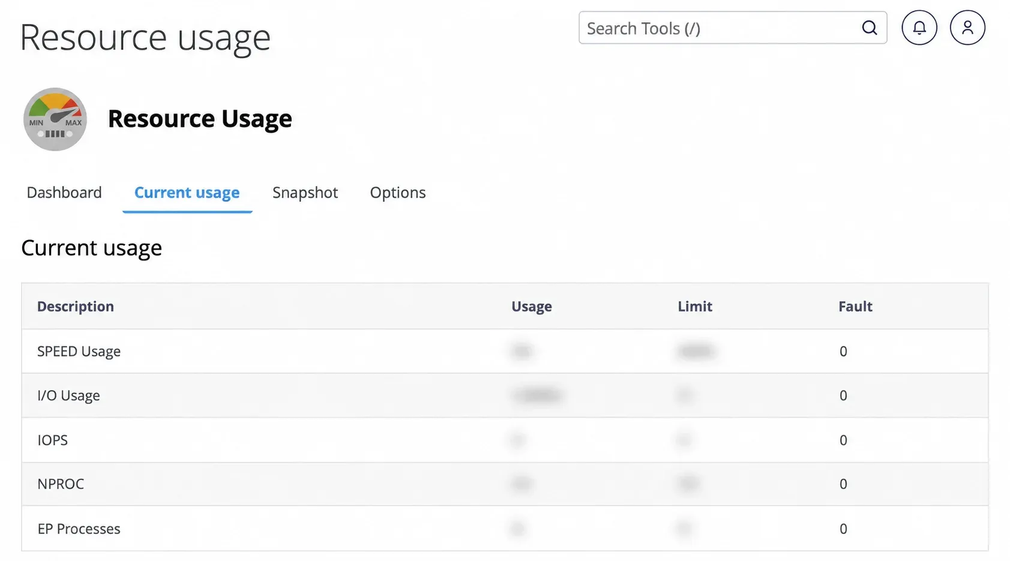Go to the Options tab
This screenshot has height=561, width=1010.
[x=398, y=193]
